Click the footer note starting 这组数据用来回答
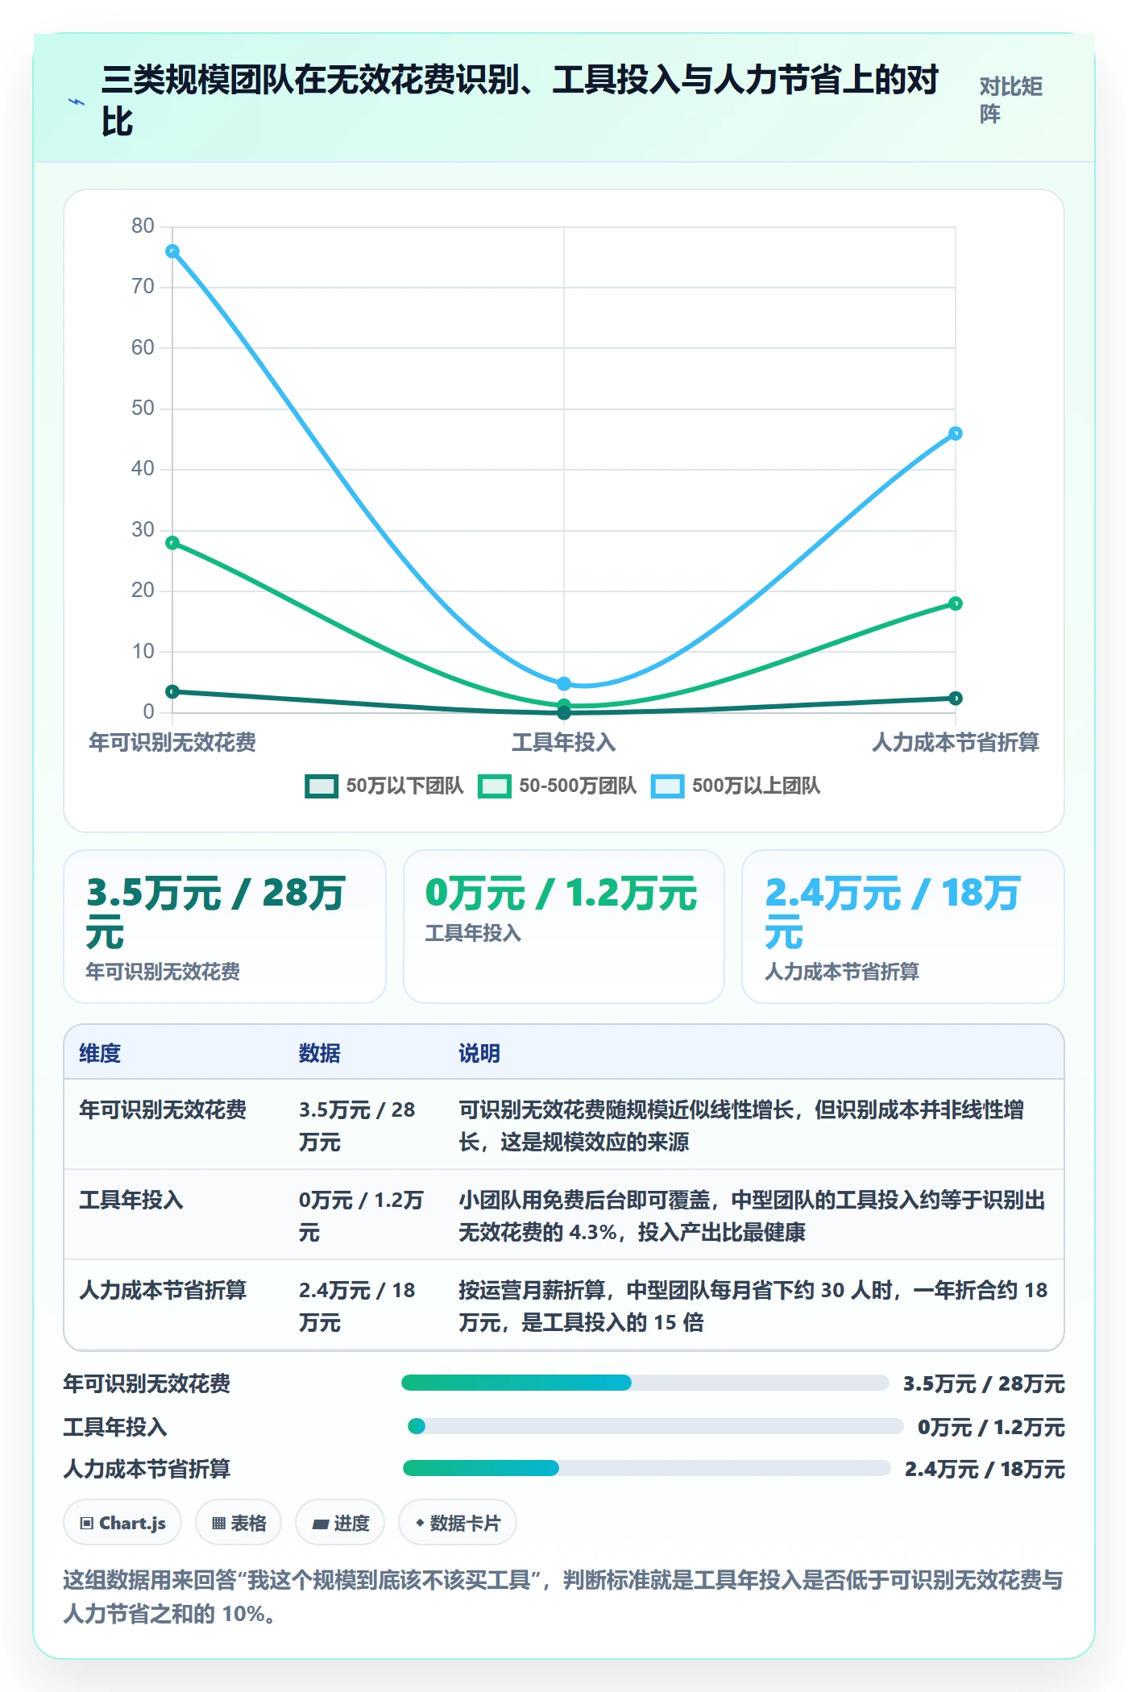The width and height of the screenshot is (1128, 1692). coord(563,1596)
